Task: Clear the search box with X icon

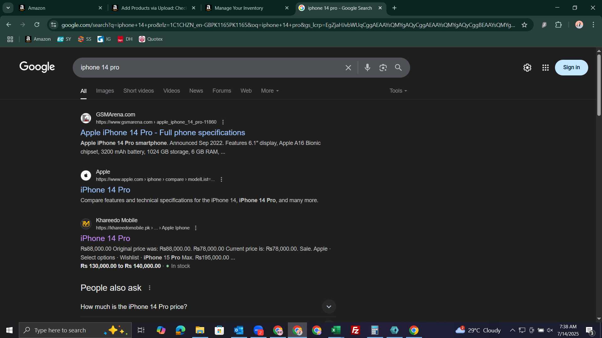Action: pos(348,68)
